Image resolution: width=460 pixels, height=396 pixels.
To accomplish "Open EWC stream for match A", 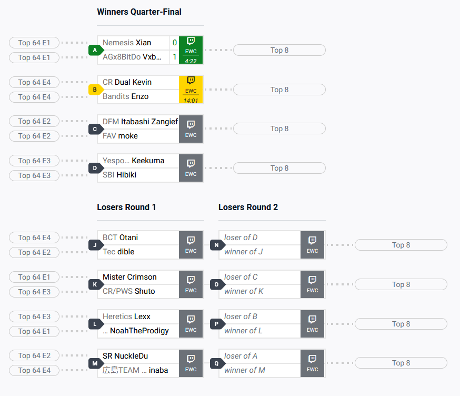I will 191,50.
